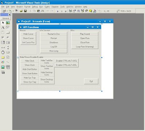Select the Hide Cursor button on form
Image resolution: width=145 pixels, height=131 pixels.
click(28, 34)
